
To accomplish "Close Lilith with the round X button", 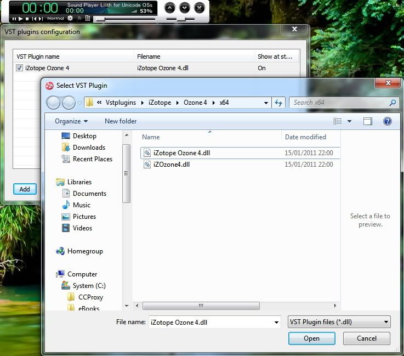I will point(200,8).
